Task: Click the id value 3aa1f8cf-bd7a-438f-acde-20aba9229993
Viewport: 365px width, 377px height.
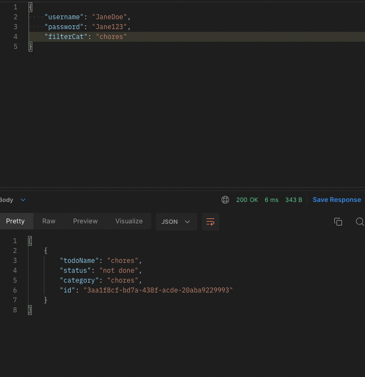Action: [158, 290]
